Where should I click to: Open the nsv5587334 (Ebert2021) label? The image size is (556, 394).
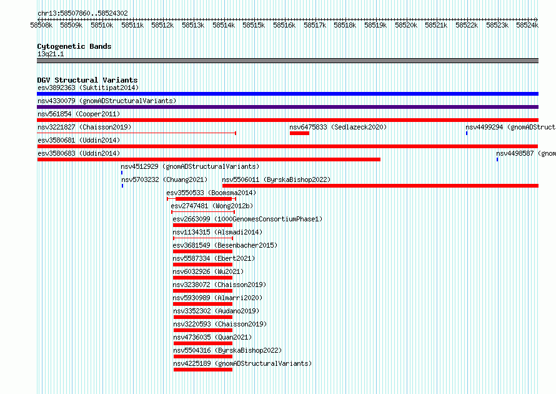click(214, 258)
